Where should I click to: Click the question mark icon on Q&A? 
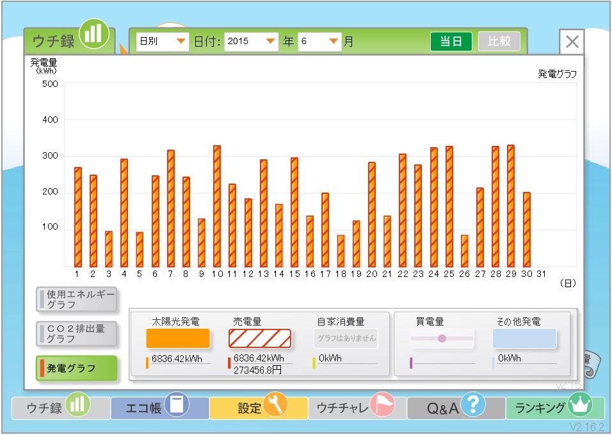[x=472, y=404]
